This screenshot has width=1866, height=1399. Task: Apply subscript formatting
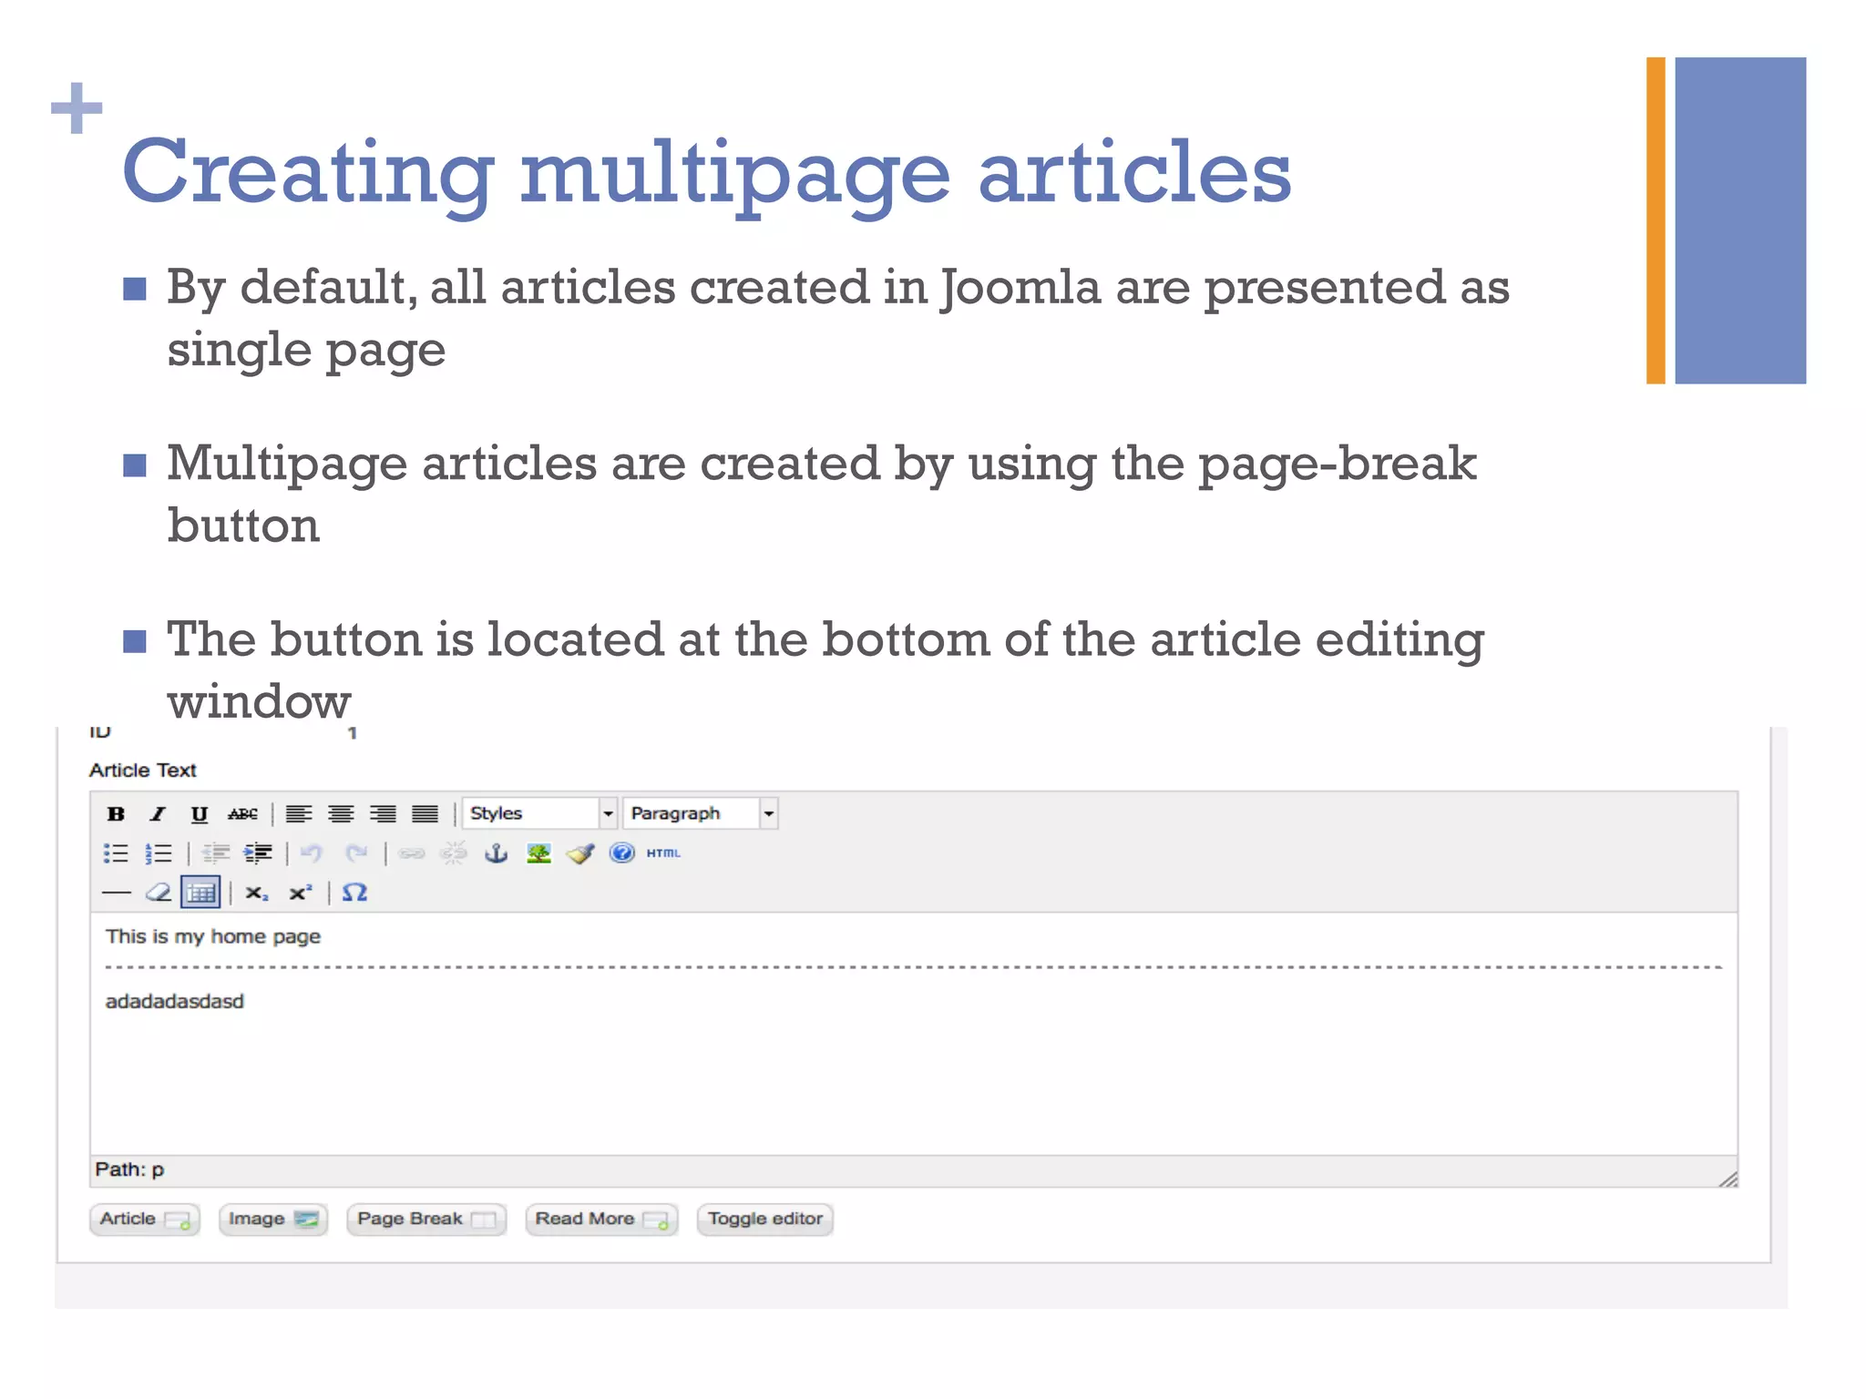tap(257, 894)
